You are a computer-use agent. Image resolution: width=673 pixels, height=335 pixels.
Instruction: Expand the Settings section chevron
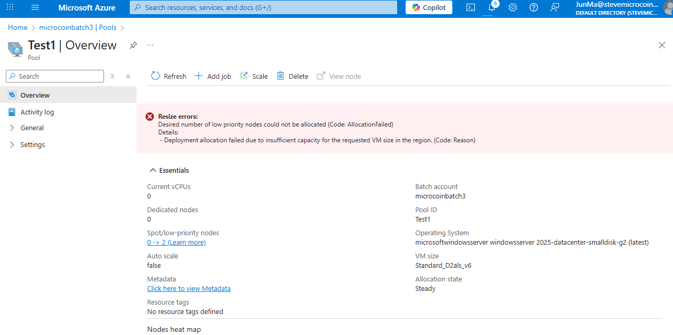12,144
